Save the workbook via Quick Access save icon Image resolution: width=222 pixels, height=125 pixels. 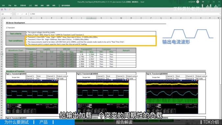tap(2, 9)
